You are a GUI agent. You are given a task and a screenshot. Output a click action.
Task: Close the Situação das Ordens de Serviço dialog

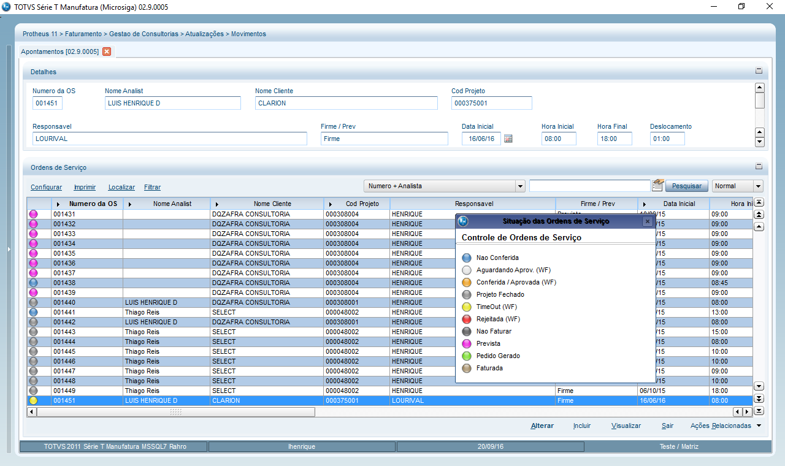click(647, 221)
